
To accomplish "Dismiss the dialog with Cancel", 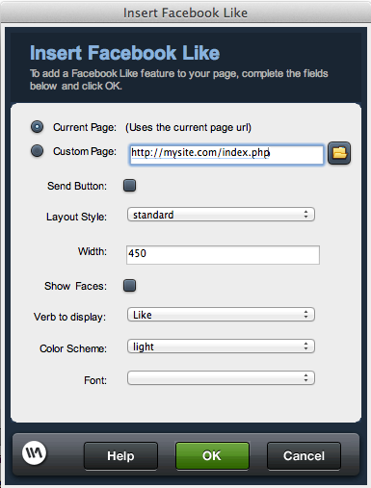I will pos(304,456).
